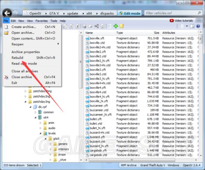Expand the audio folder in tree
The width and height of the screenshot is (205, 170).
point(40,128)
